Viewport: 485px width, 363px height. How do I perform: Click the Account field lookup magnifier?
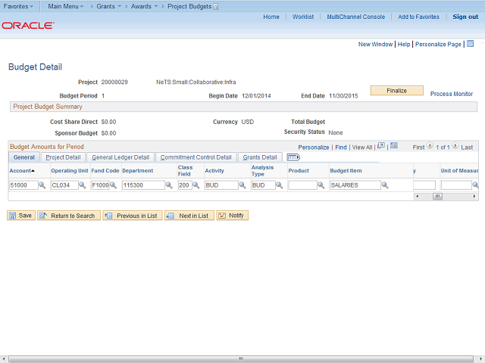click(x=42, y=185)
